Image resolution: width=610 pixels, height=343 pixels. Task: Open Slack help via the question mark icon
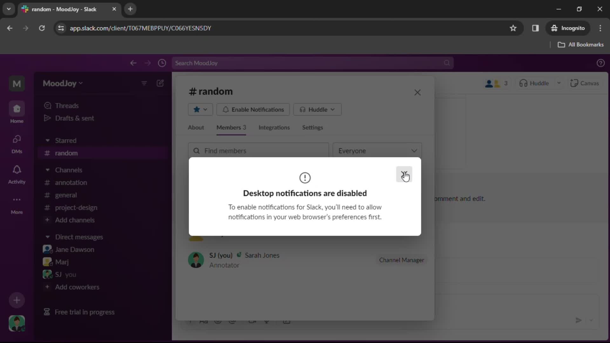pos(601,63)
